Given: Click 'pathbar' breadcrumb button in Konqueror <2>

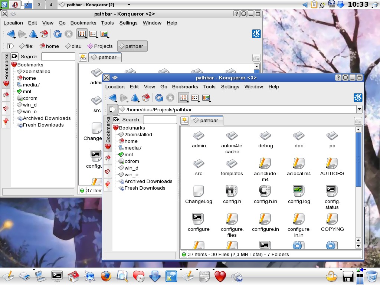Looking at the screenshot, I should coord(132,46).
